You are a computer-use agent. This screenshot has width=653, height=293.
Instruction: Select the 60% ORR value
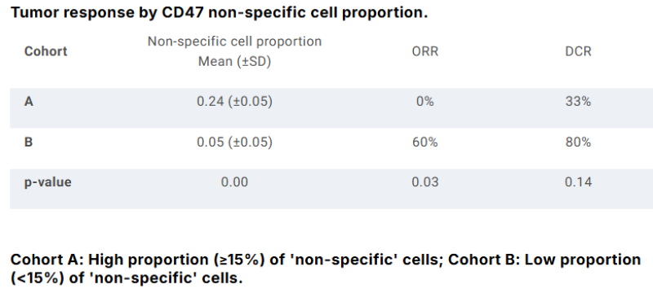tap(424, 142)
